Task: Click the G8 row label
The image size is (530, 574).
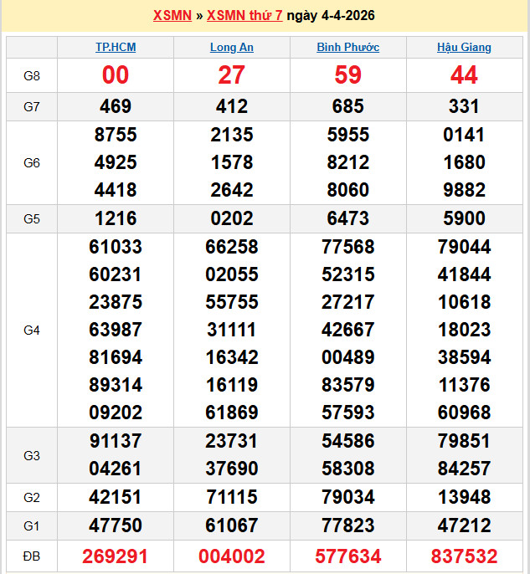Action: click(32, 76)
